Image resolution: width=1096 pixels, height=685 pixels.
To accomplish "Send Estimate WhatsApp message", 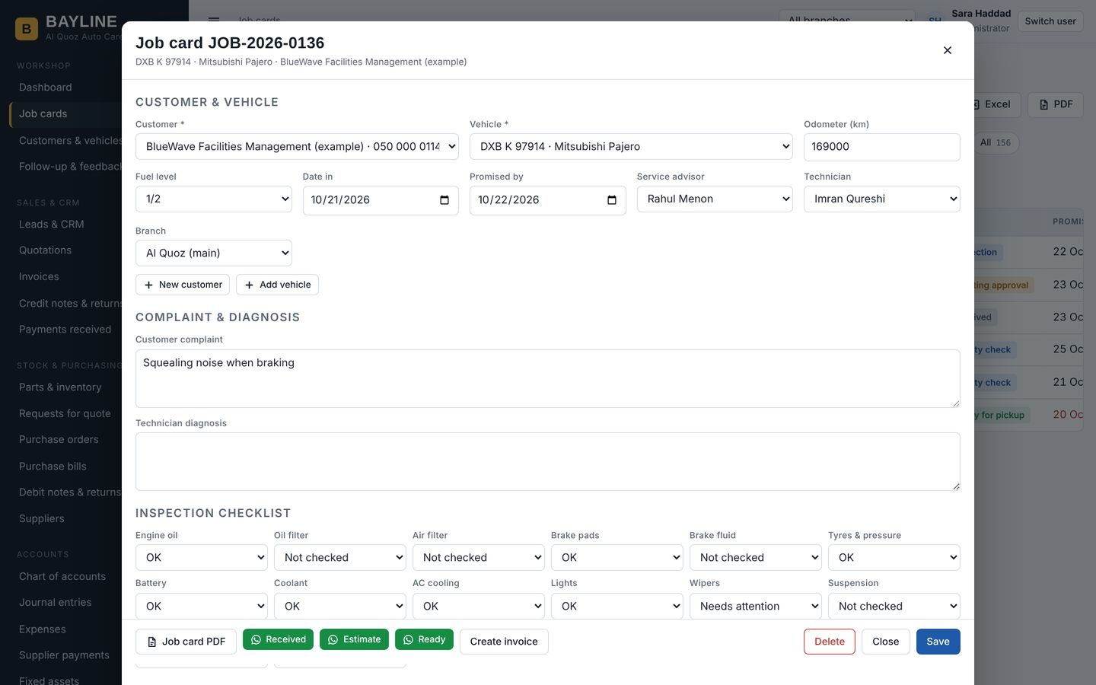I will click(x=354, y=639).
